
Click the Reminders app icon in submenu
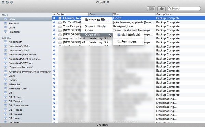coord(119,42)
